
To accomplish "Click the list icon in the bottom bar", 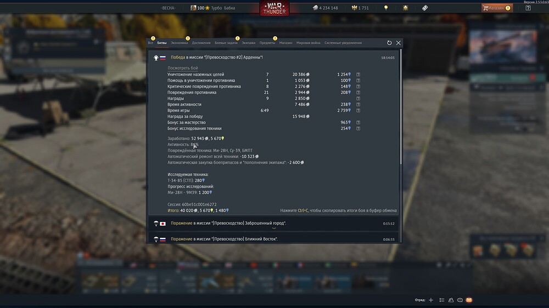I will [441, 300].
